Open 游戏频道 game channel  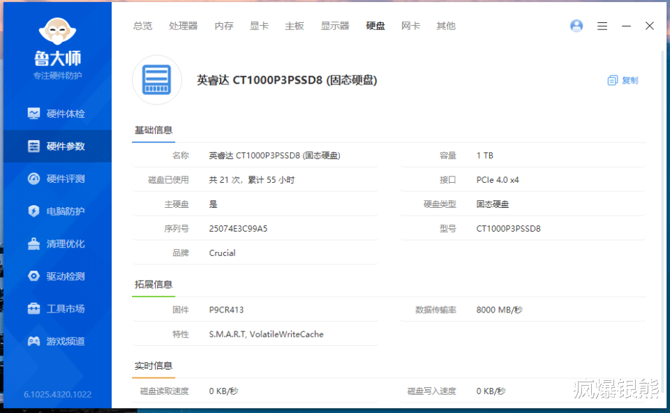point(57,341)
